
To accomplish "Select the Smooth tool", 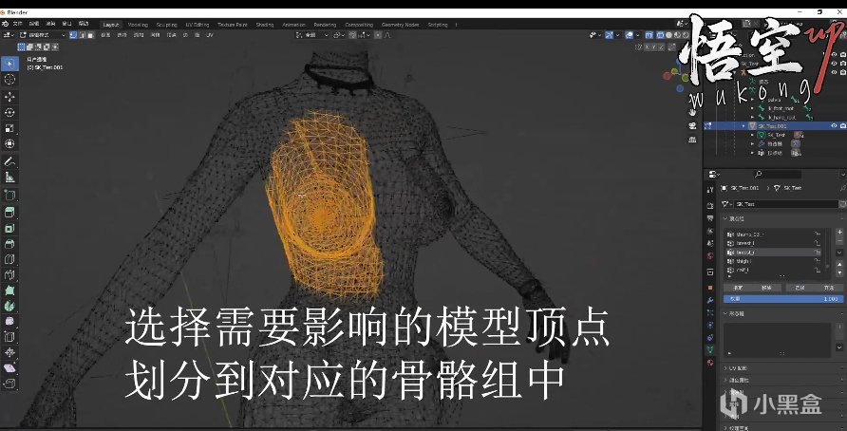I will (9, 322).
